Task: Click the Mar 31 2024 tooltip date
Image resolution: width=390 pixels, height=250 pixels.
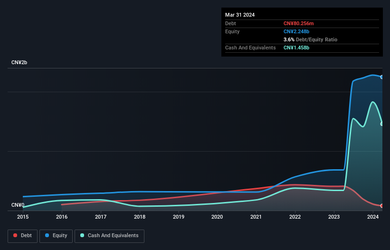Action: 240,15
